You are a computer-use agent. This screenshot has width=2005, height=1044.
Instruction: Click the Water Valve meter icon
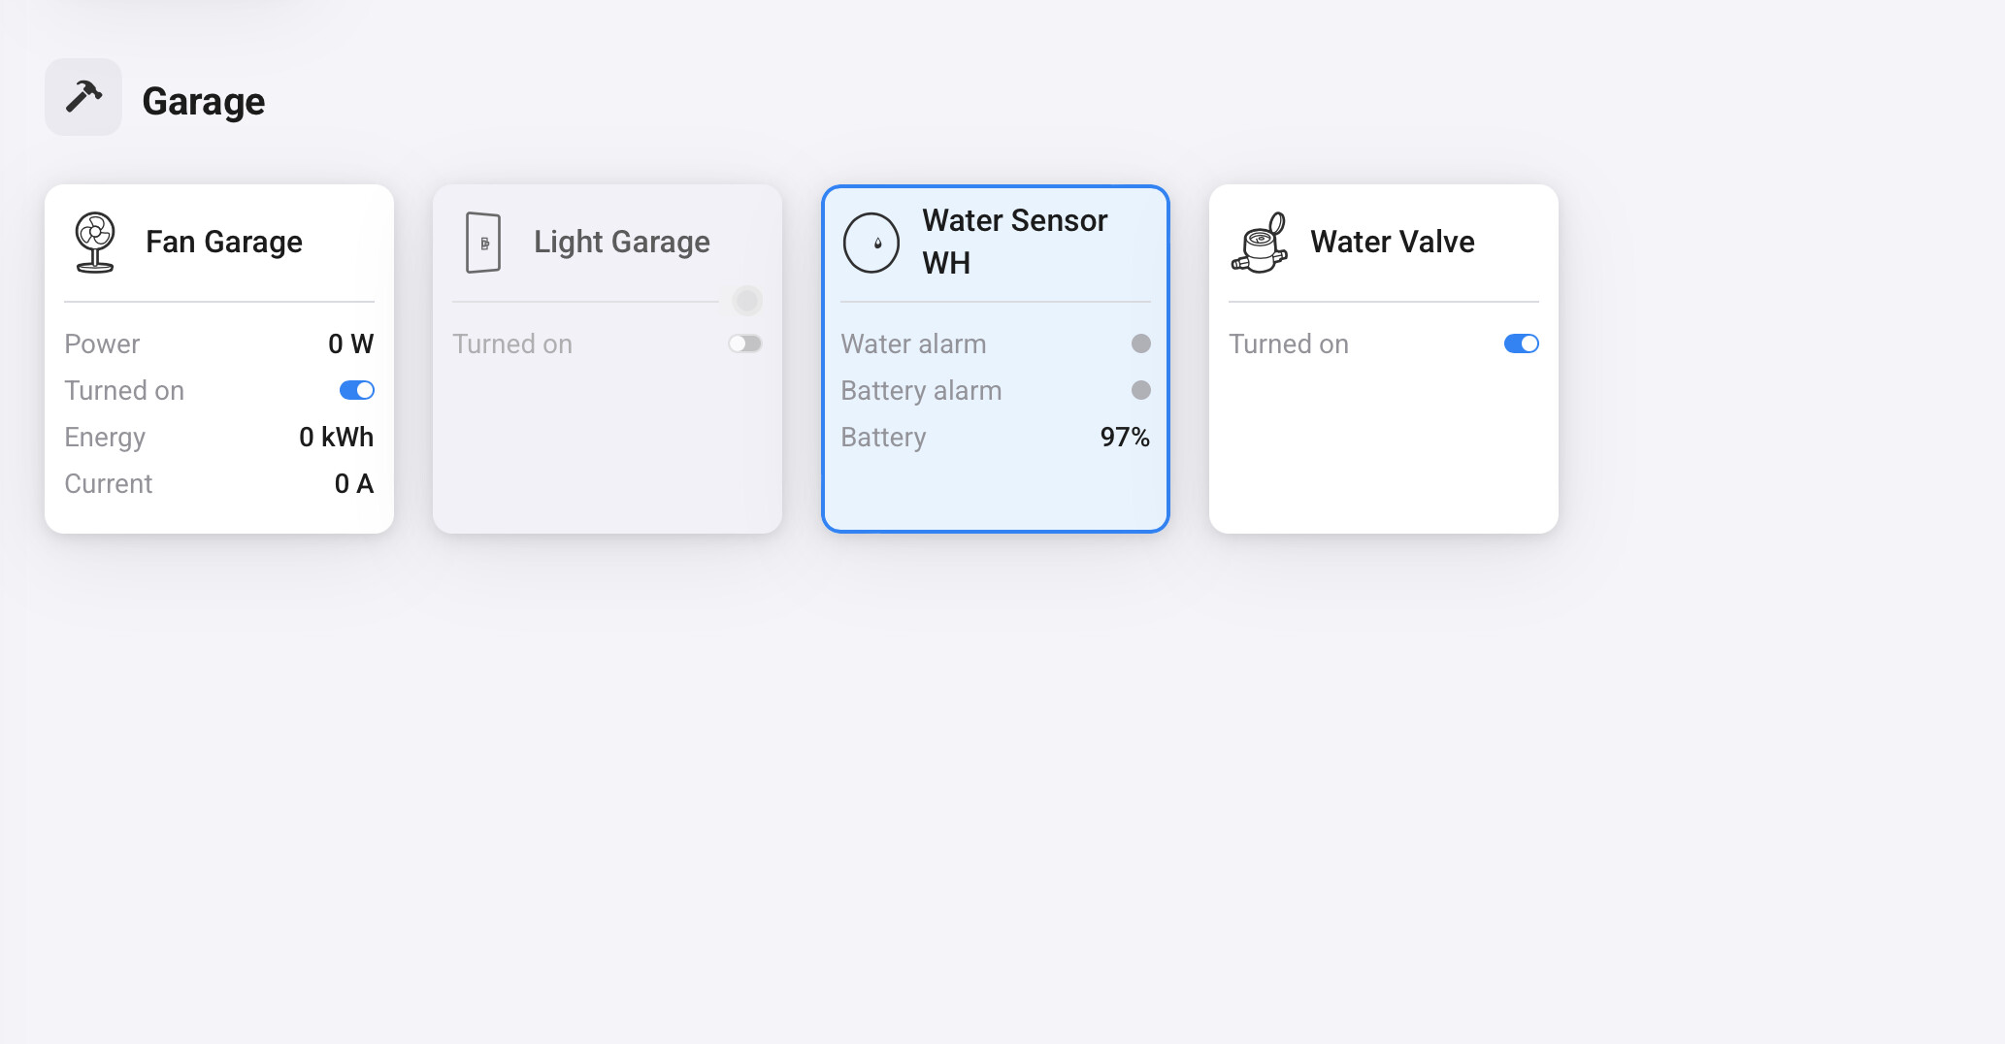(1260, 243)
